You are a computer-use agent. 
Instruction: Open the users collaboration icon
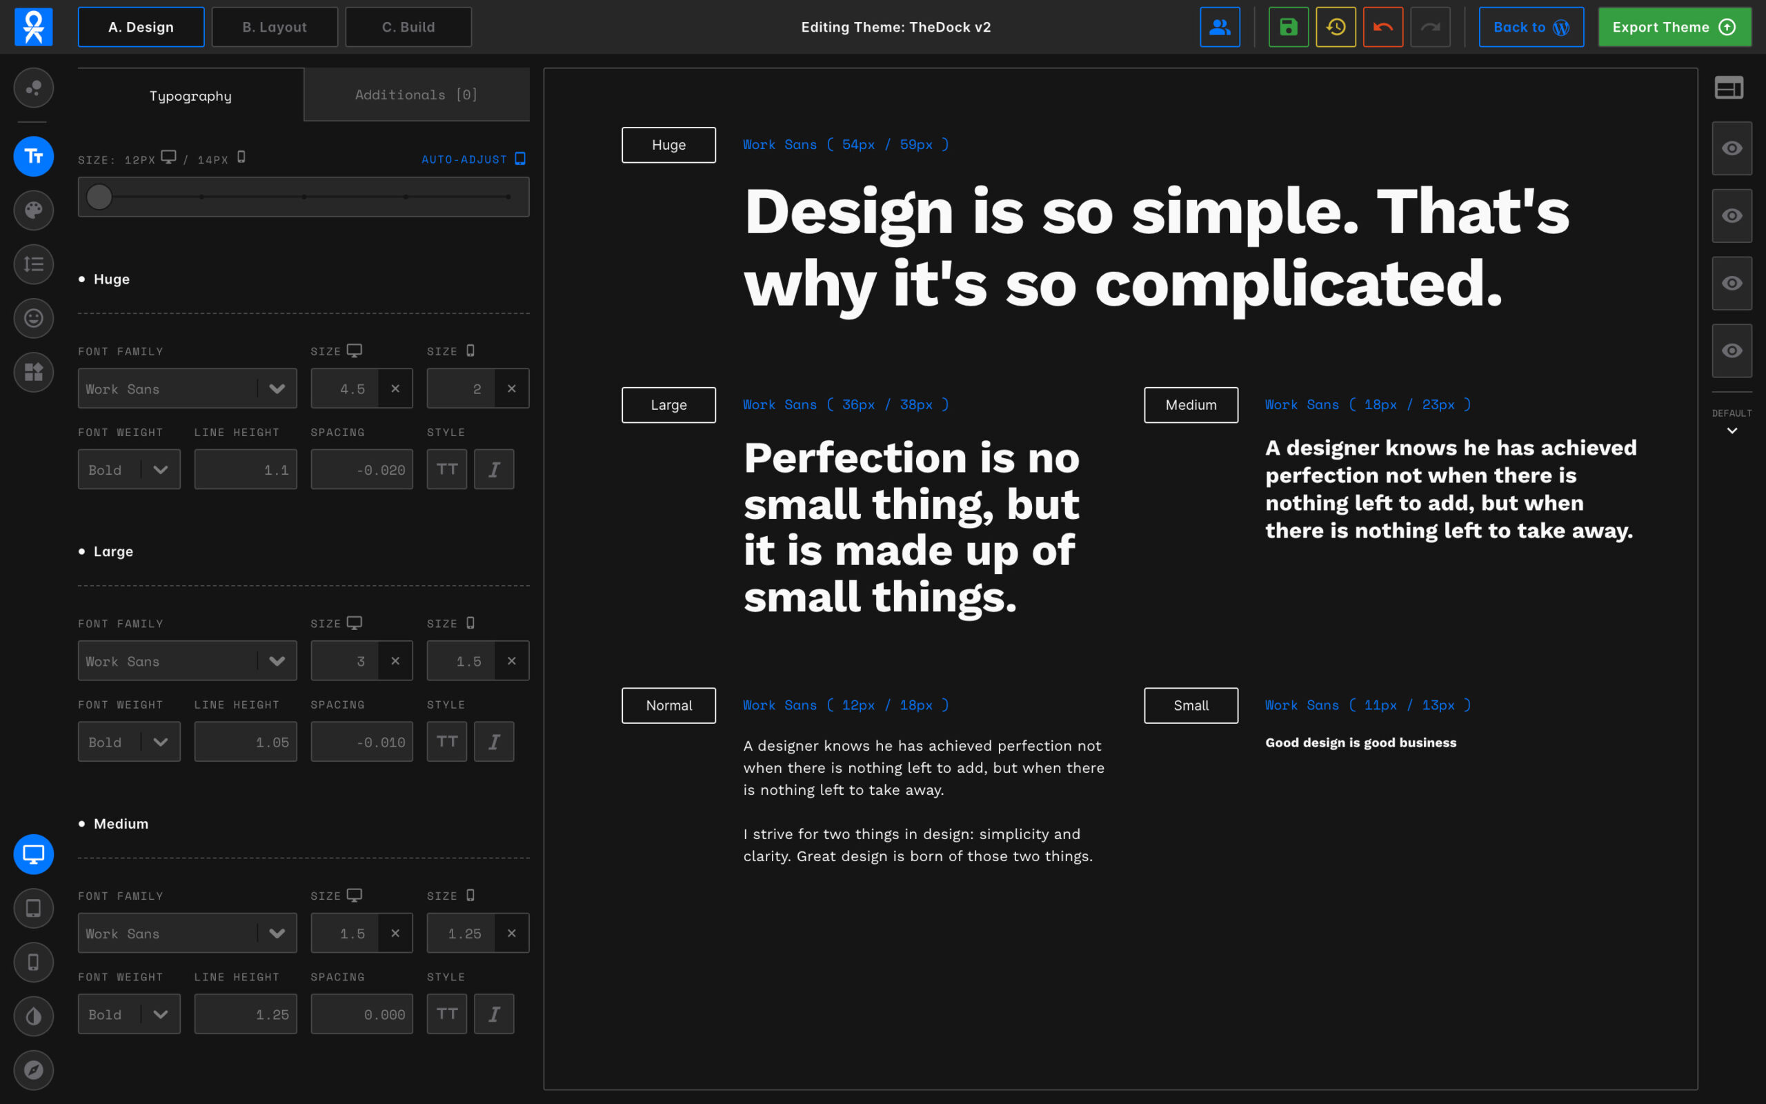[x=1220, y=27]
